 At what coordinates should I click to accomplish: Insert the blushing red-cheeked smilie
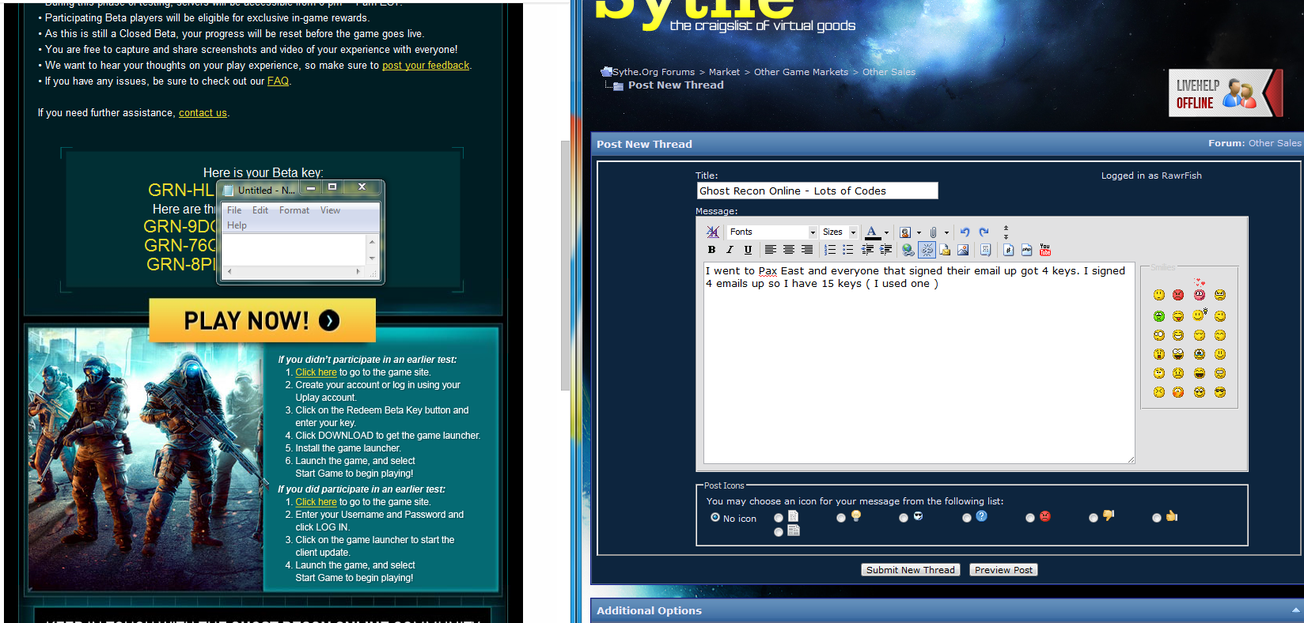point(1178,392)
